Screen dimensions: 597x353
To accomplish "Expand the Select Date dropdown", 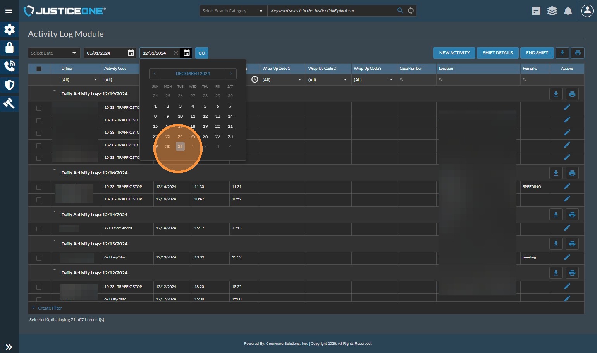I will coord(54,53).
